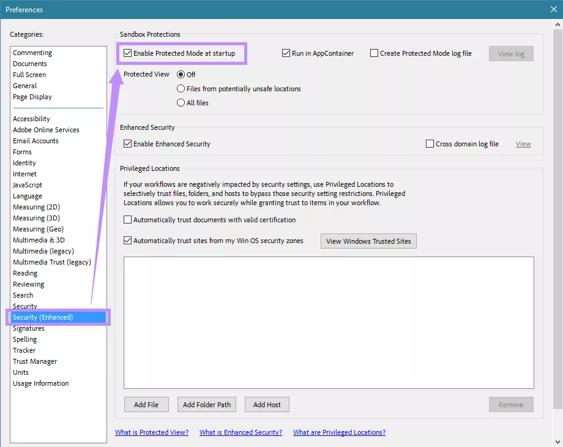The height and width of the screenshot is (447, 563).
Task: Open the What are Privileged Locations link
Action: pos(339,432)
